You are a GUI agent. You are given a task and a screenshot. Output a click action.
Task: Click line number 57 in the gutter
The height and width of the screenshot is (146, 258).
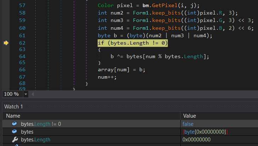pyautogui.click(x=22, y=5)
